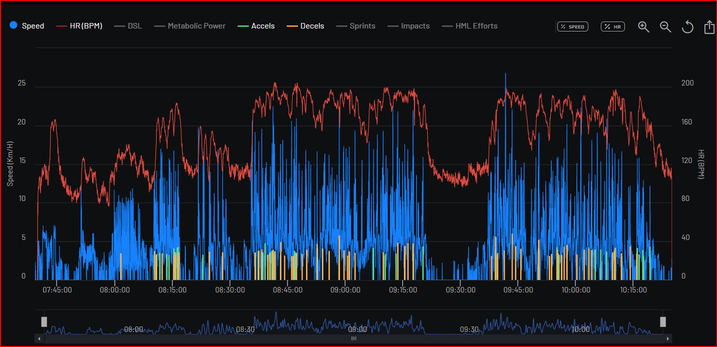Enable the Impacts series
Image resolution: width=717 pixels, height=347 pixels.
[x=409, y=26]
